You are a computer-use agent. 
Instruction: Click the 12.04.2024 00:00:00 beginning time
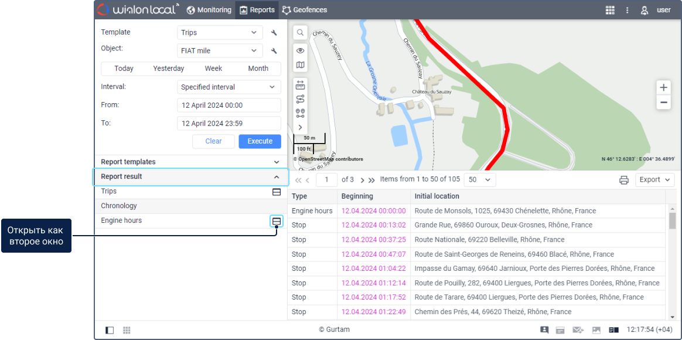tap(374, 211)
